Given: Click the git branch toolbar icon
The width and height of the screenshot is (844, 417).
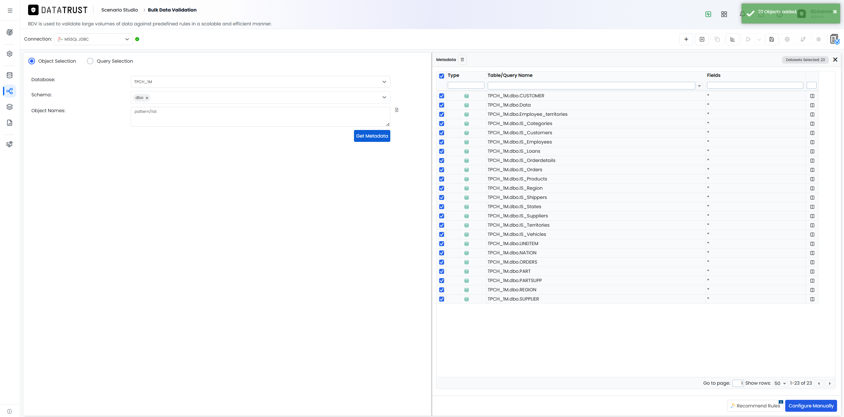Looking at the screenshot, I should 803,39.
